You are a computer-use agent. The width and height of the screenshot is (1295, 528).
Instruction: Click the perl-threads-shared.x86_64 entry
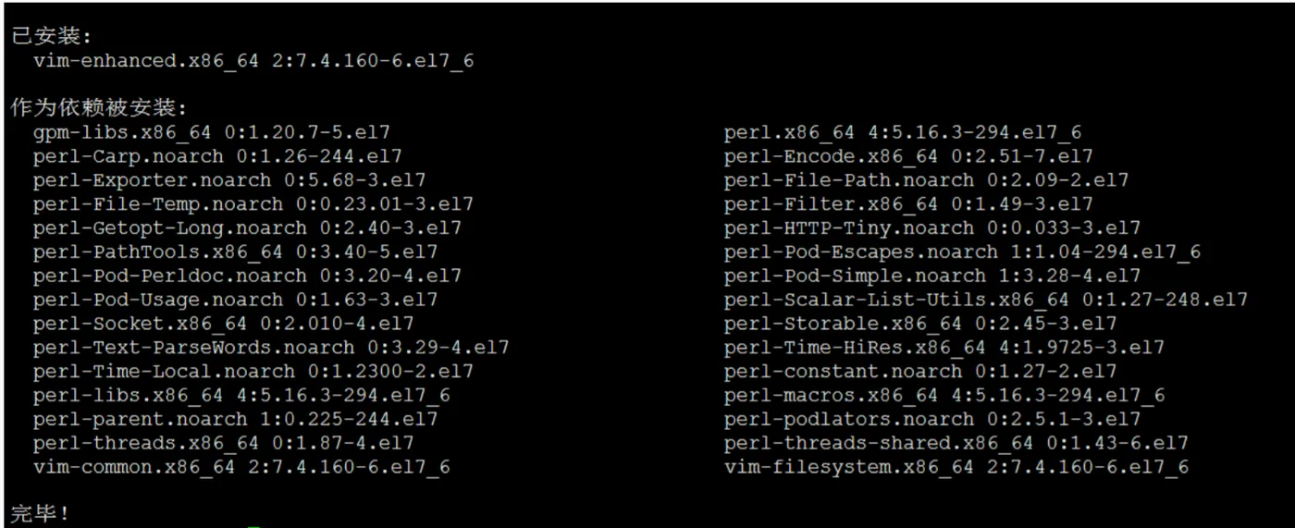[x=956, y=443]
